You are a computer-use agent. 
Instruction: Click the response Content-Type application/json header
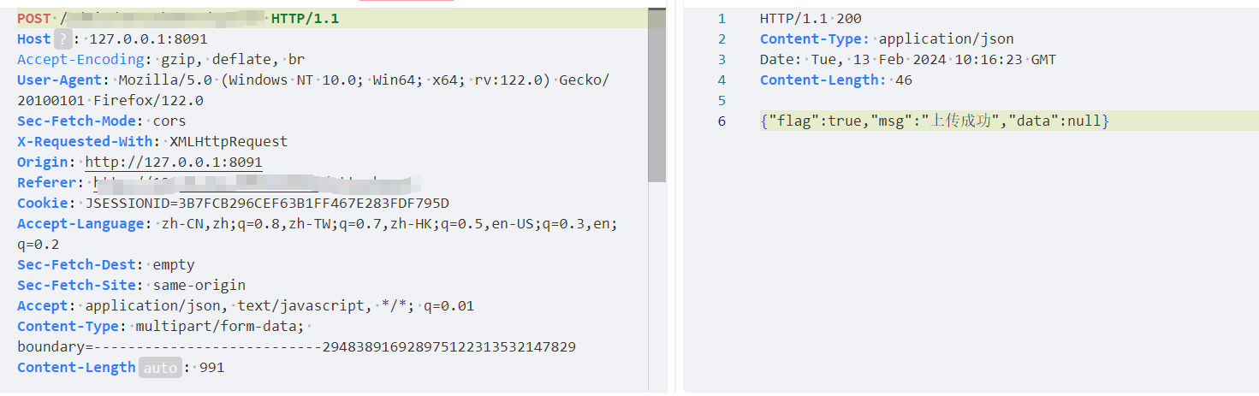pos(887,38)
